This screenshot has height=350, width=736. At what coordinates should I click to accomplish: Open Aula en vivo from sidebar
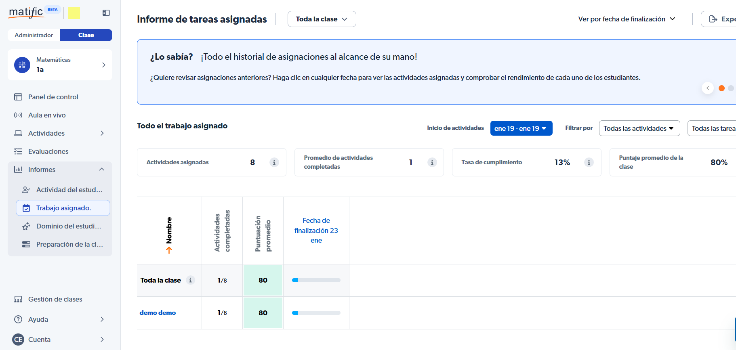pyautogui.click(x=47, y=115)
